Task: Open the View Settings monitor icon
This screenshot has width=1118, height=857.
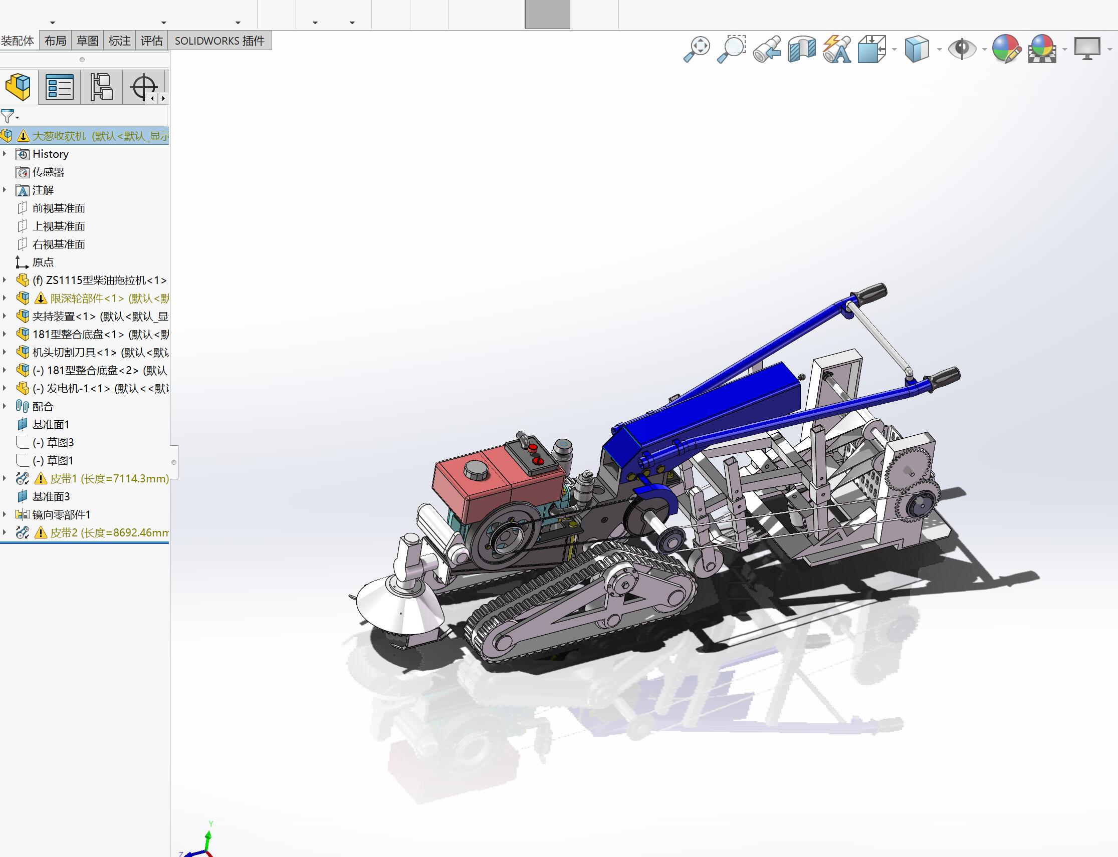Action: [1087, 50]
